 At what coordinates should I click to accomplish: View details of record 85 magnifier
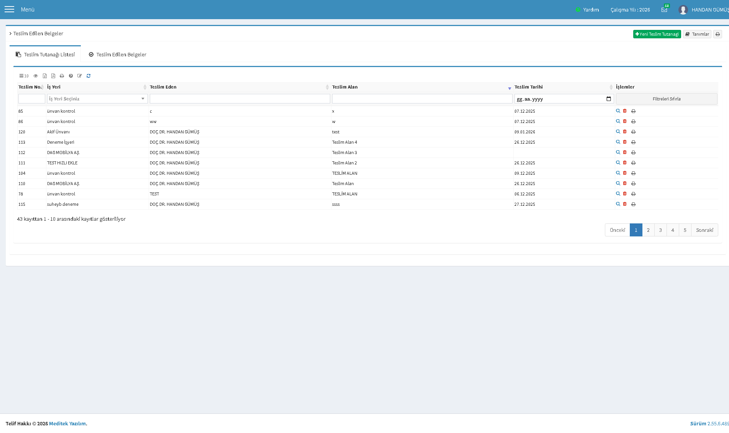click(618, 111)
